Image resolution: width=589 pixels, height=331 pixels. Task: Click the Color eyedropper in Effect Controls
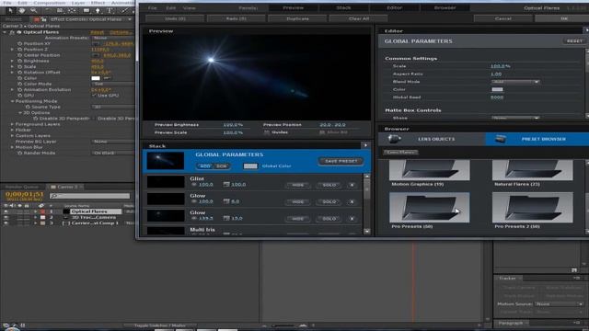tap(107, 78)
